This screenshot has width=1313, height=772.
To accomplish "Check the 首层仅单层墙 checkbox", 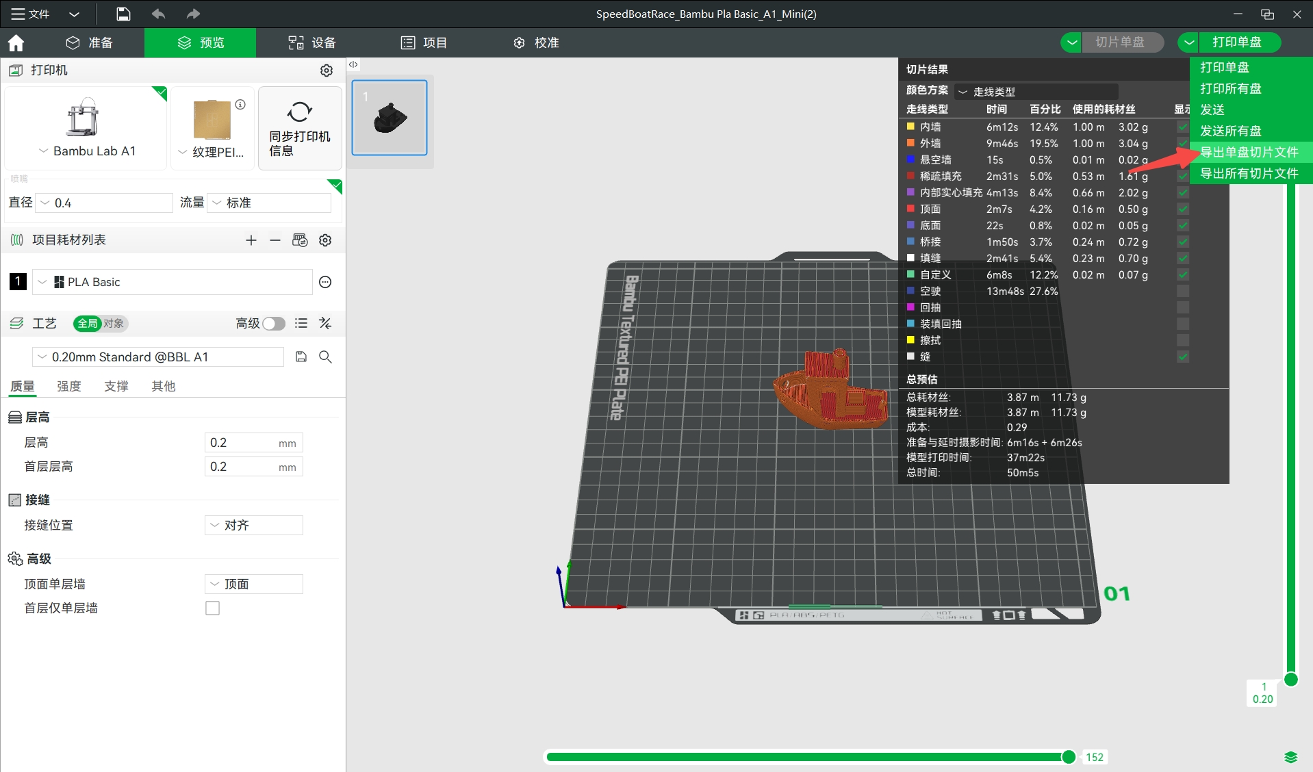I will (213, 608).
